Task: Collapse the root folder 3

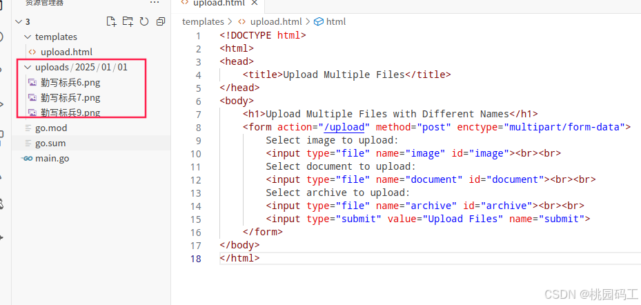Action: click(x=19, y=21)
